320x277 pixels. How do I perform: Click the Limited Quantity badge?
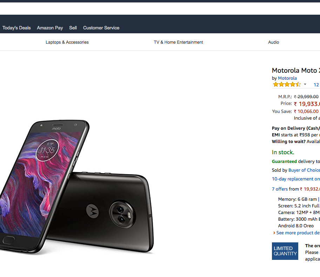click(x=285, y=251)
